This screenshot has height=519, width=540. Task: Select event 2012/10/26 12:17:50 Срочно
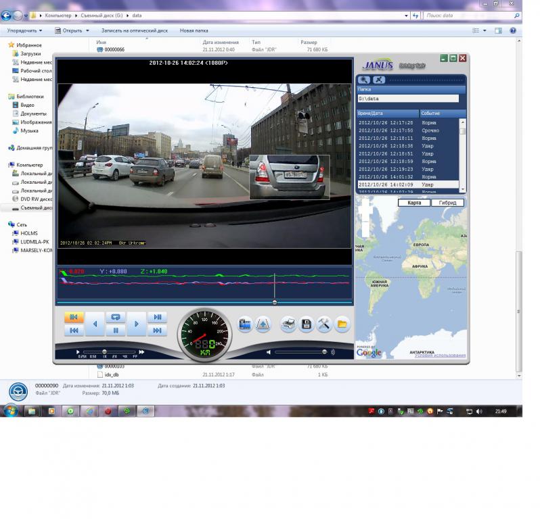coord(408,130)
